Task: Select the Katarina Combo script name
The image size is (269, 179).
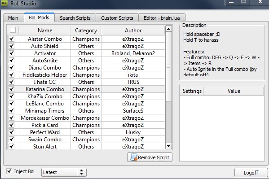Action: point(45,89)
